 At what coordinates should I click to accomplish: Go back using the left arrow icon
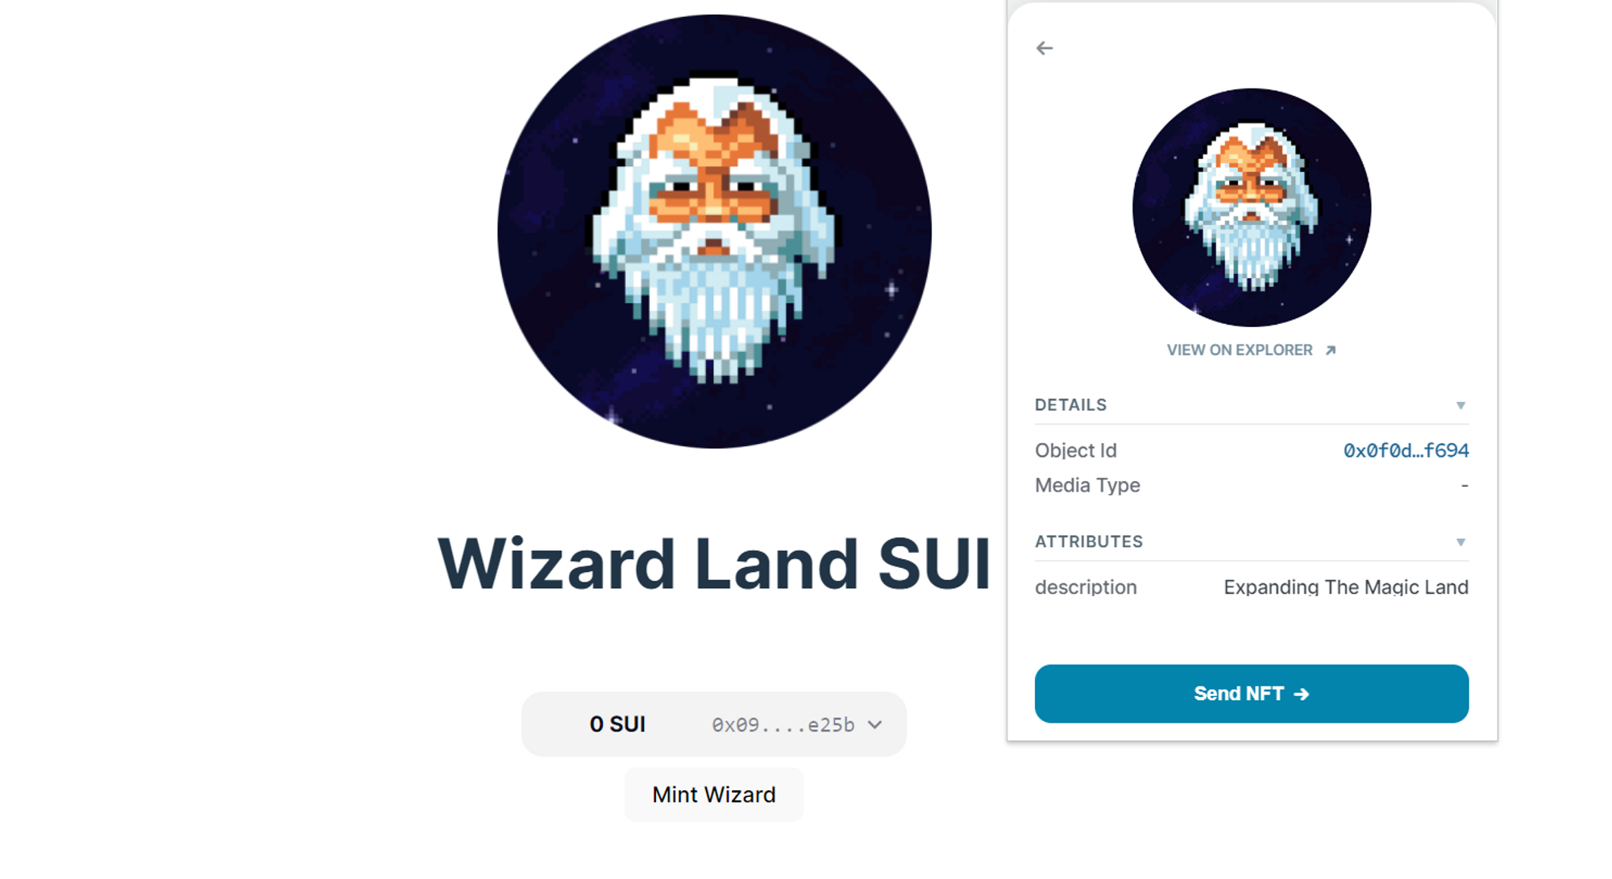pos(1044,48)
